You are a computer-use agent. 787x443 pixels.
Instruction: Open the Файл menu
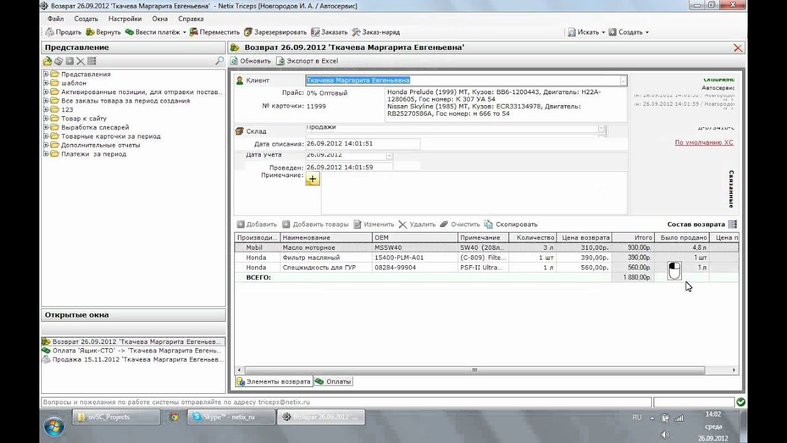[55, 19]
